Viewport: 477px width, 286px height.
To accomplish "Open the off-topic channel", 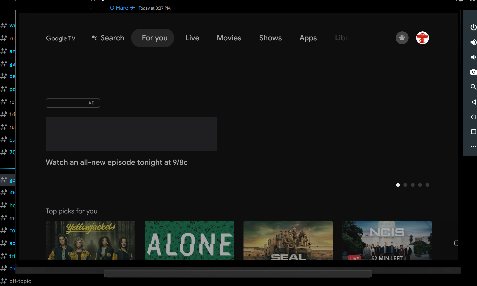I will [x=20, y=281].
